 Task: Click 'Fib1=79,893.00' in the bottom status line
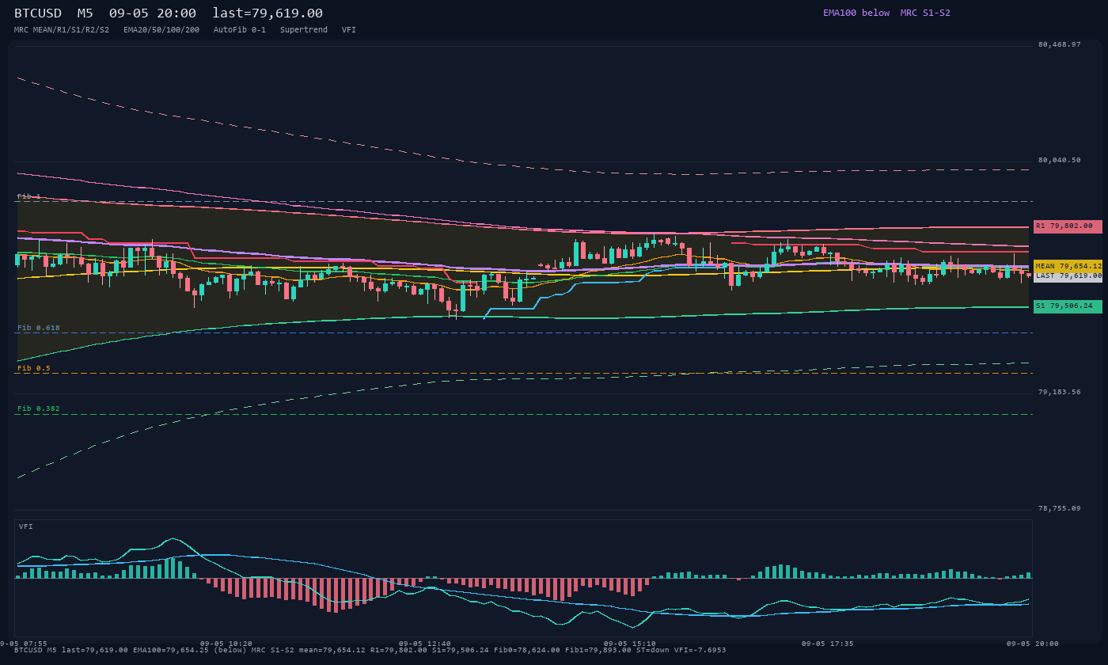click(x=598, y=650)
